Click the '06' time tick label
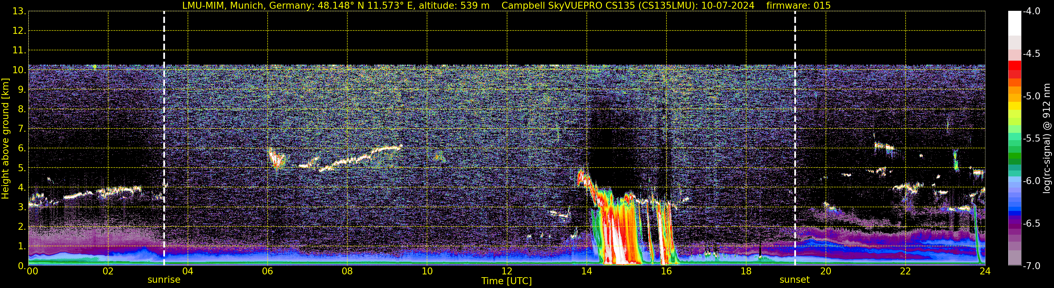Screen dimensions: 1054x288 pos(267,271)
